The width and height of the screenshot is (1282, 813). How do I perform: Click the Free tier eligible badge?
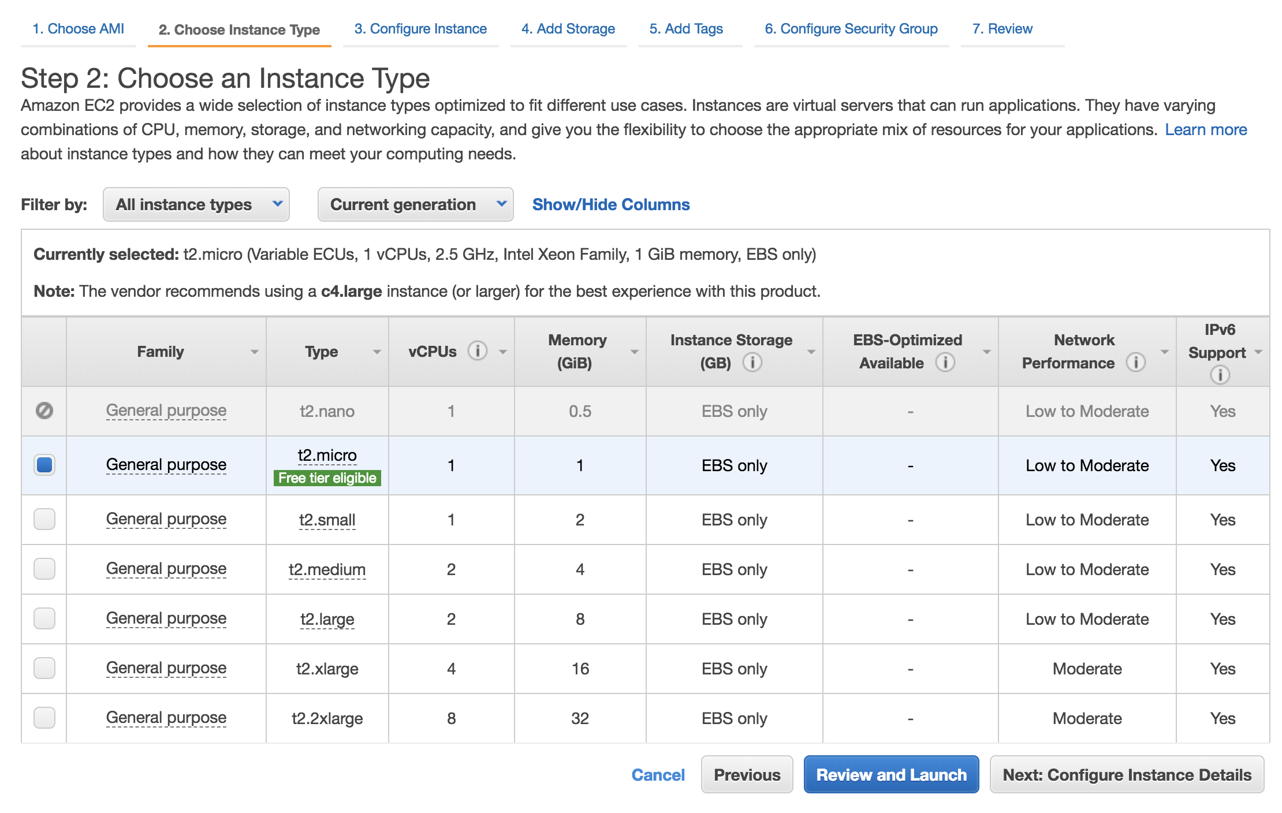327,478
